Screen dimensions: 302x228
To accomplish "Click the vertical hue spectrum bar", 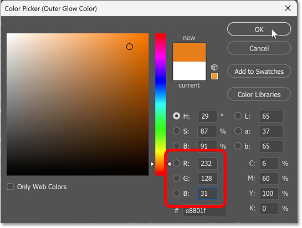I will tap(161, 104).
